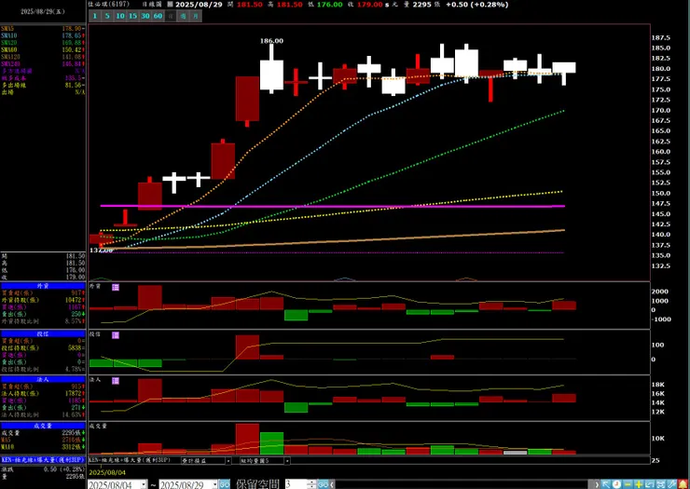Select the 1-minute timeframe button
690x489 pixels.
click(x=95, y=16)
